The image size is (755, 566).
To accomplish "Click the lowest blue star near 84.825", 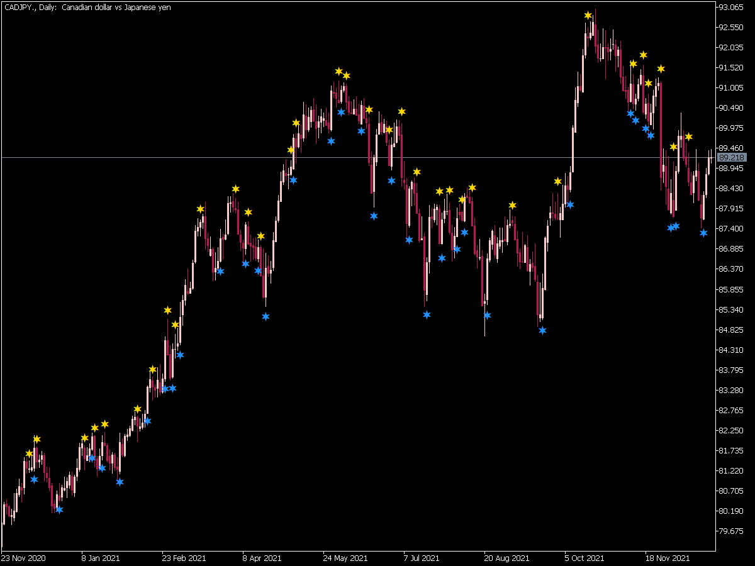I will click(542, 330).
